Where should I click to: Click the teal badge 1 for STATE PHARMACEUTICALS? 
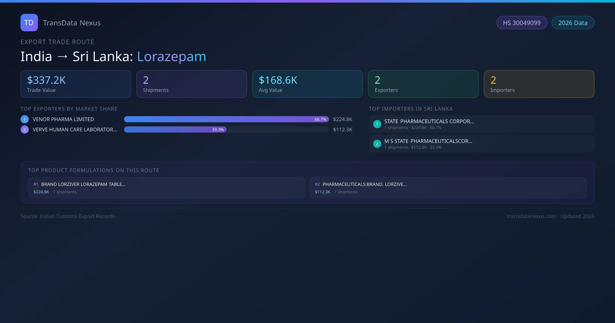click(377, 124)
